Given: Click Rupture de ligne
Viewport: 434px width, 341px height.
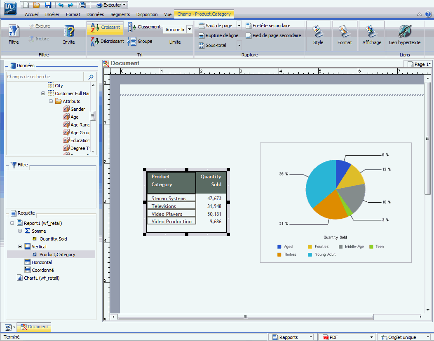Looking at the screenshot, I should pos(219,35).
